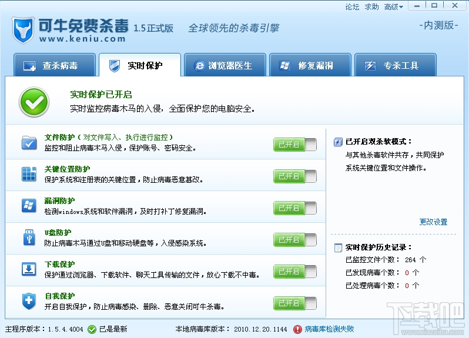This screenshot has width=469, height=338.
Task: Click the 实时保护历史记录 notepad icon
Action: coord(338,247)
